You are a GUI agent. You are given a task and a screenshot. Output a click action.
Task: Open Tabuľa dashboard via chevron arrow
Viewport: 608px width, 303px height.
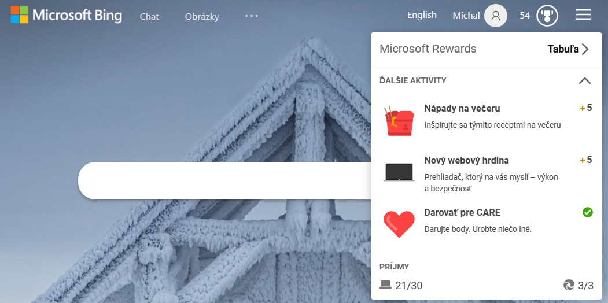(x=585, y=49)
